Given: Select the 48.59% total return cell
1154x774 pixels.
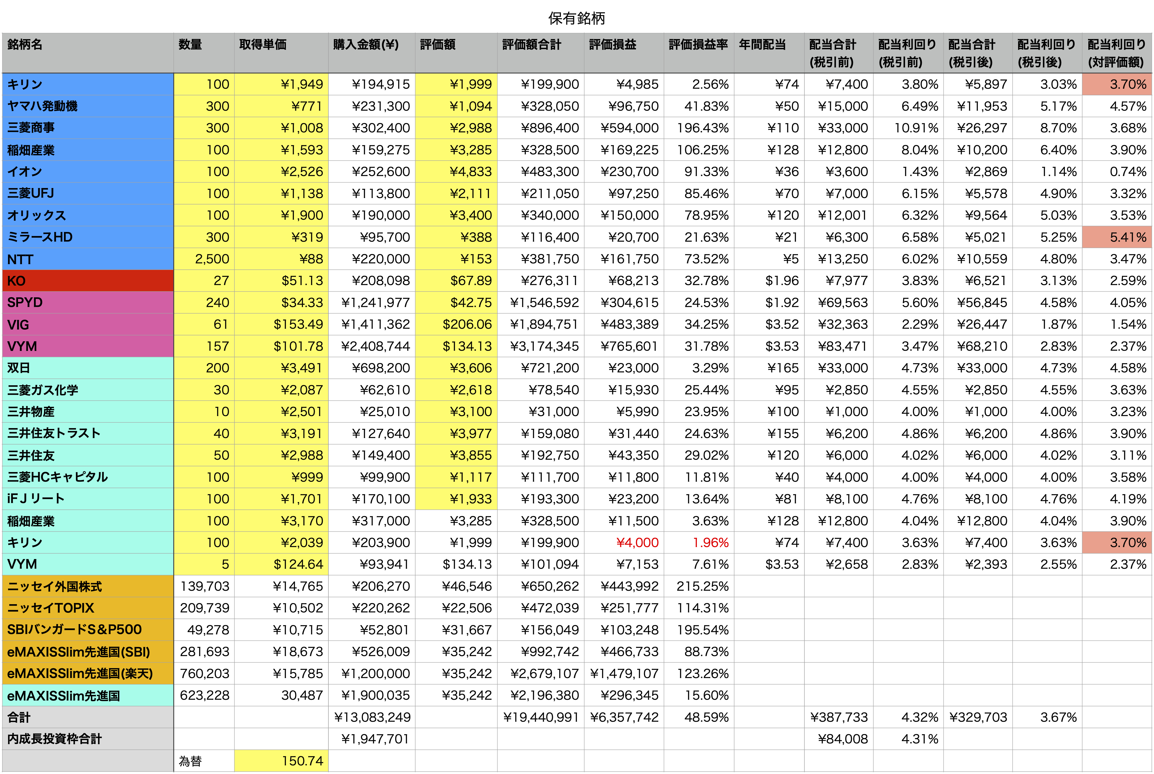Looking at the screenshot, I should tap(699, 717).
